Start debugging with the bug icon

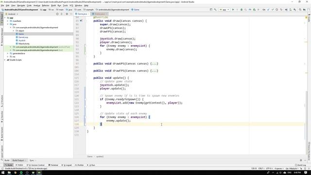[x=242, y=10]
